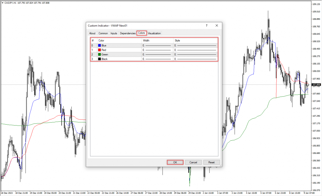Image resolution: width=322 pixels, height=196 pixels.
Task: Click the CADJPY,H1 chart title arrow
Action: tap(3, 3)
